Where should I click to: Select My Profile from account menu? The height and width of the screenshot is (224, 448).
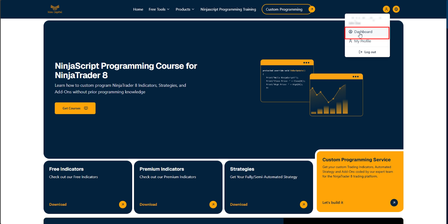pyautogui.click(x=367, y=41)
